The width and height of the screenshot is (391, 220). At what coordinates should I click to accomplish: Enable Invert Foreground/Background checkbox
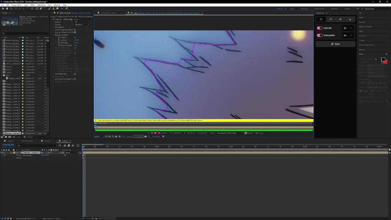(75, 30)
